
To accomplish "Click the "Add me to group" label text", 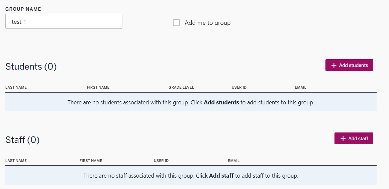I will click(207, 23).
